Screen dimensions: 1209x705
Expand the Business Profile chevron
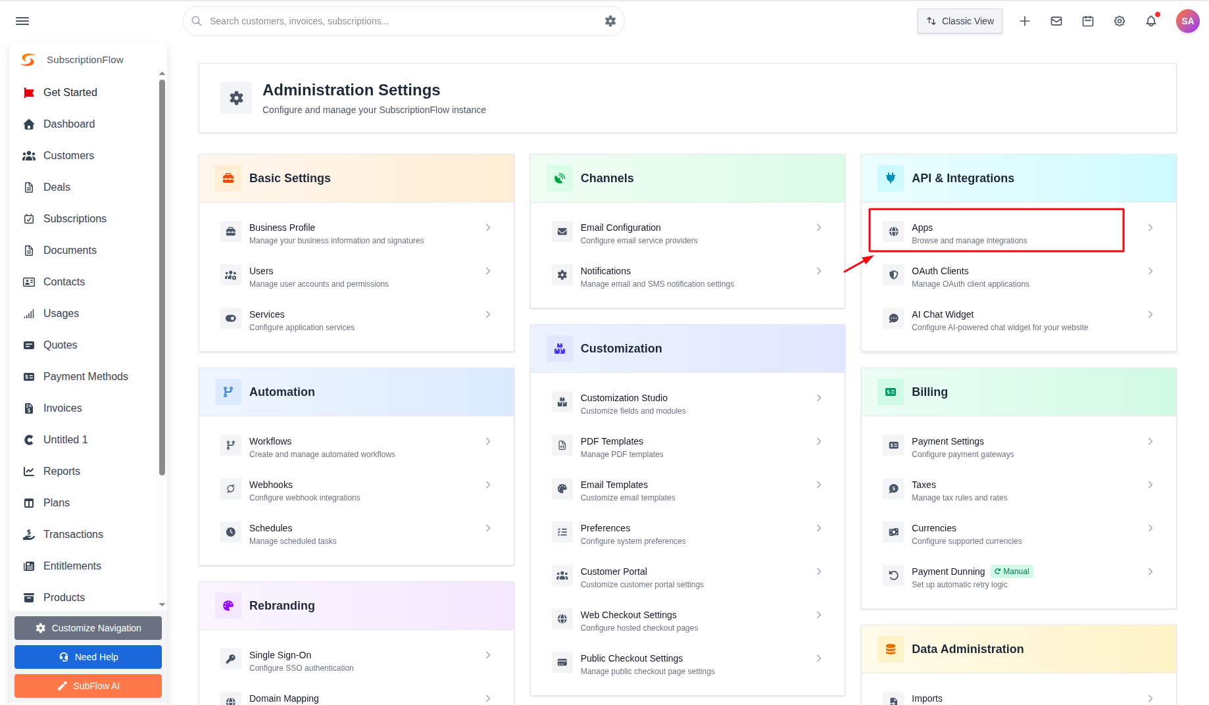[488, 228]
